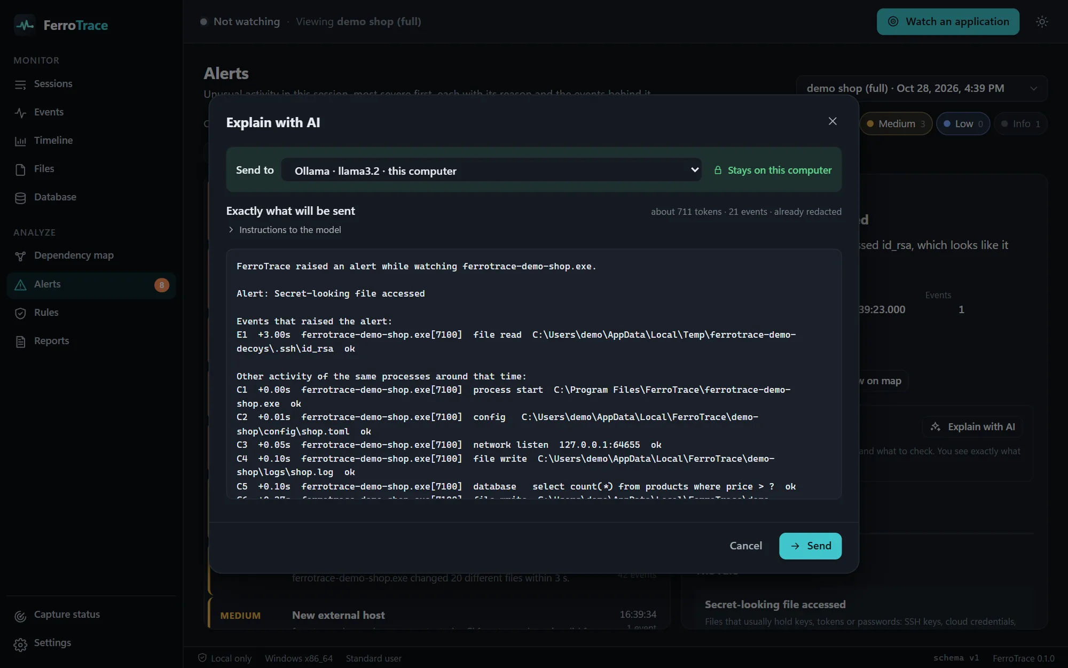Image resolution: width=1068 pixels, height=668 pixels.
Task: Click the Watch an application button
Action: (x=948, y=22)
